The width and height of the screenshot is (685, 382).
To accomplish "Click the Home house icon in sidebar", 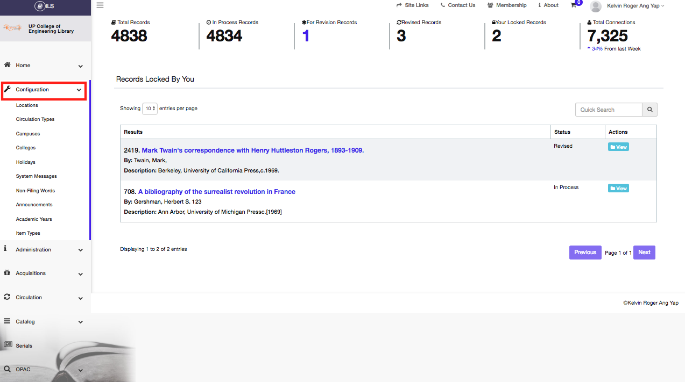I will [8, 65].
